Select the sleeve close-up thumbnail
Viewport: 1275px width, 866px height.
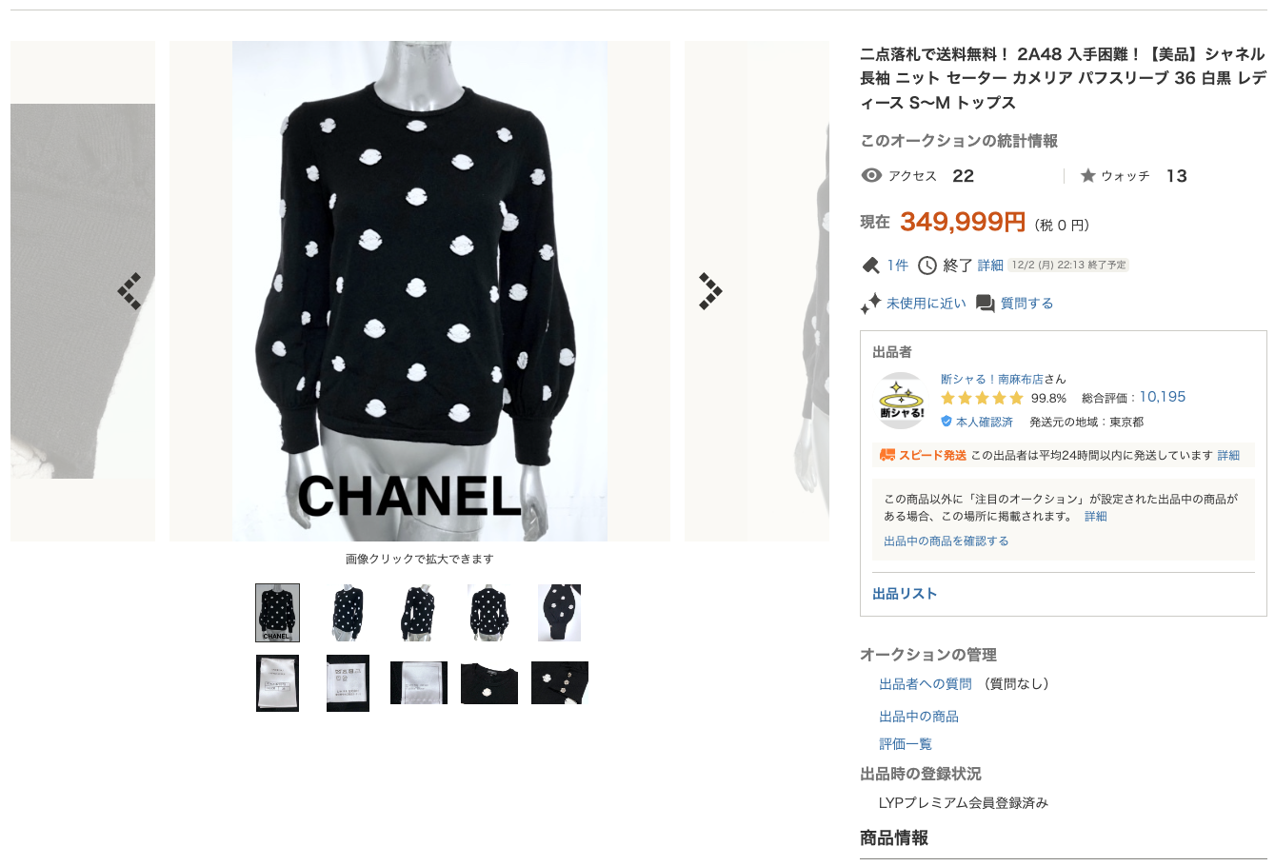pyautogui.click(x=559, y=613)
